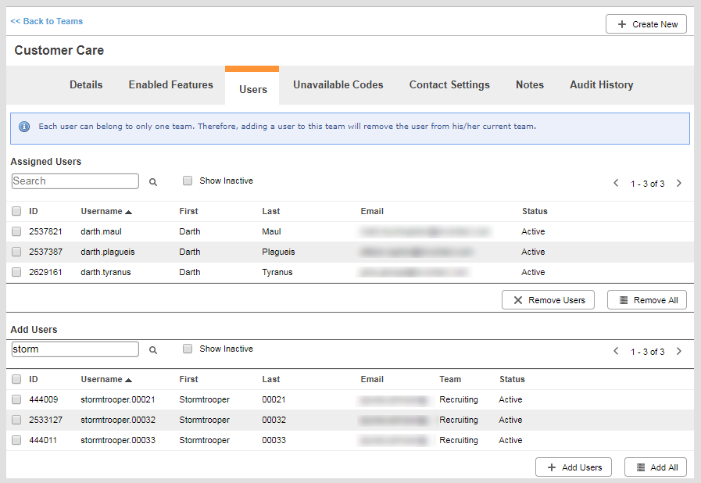Sort Add Users table by Status column
Viewport: 701px width, 483px height.
512,379
